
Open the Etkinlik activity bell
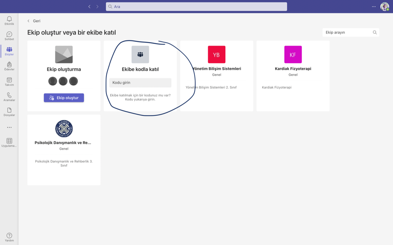(x=9, y=20)
